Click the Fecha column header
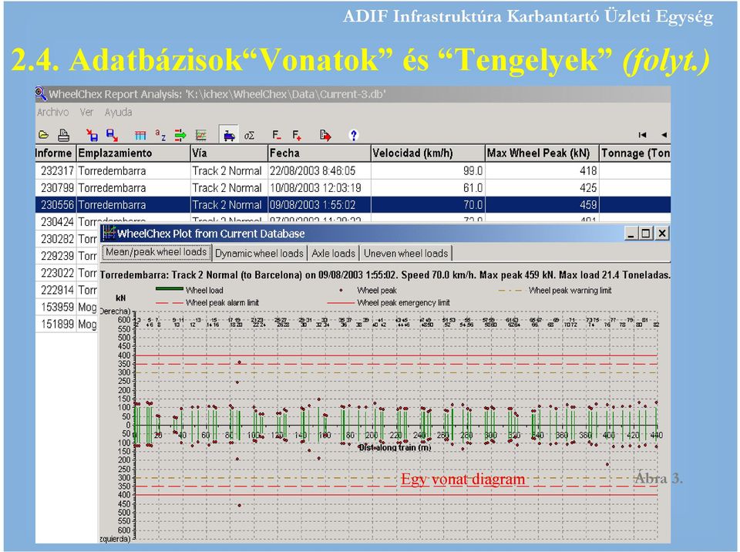The height and width of the screenshot is (552, 740). point(319,153)
